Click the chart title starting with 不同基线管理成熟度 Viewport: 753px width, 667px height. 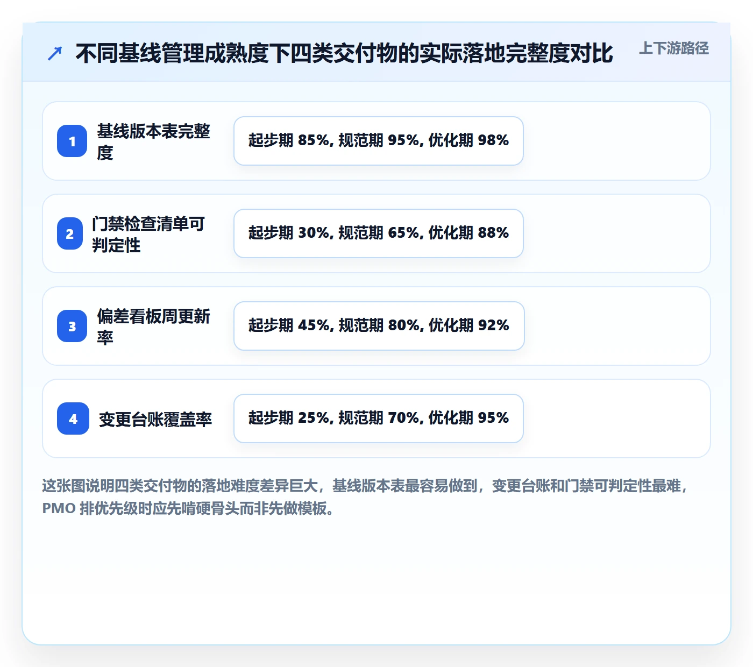[x=344, y=53]
